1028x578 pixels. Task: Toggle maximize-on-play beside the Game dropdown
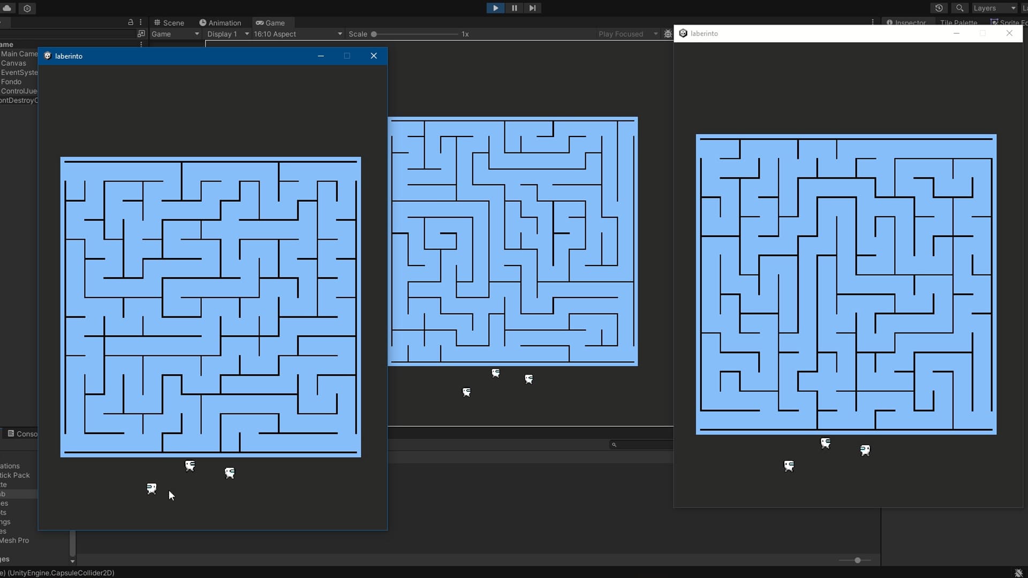tap(141, 33)
